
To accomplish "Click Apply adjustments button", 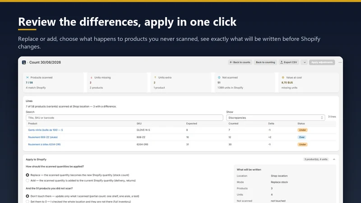I will (x=322, y=62).
